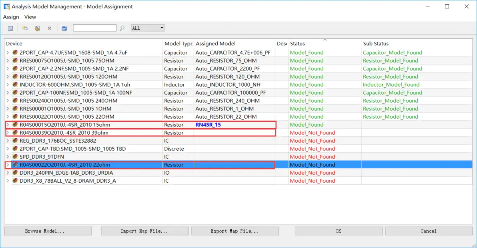Click the Export Map File... button

pos(235,231)
